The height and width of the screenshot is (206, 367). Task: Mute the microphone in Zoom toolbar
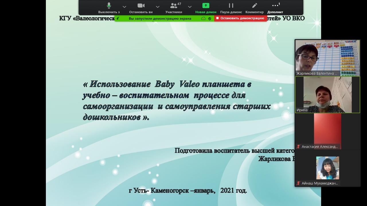[x=109, y=8]
